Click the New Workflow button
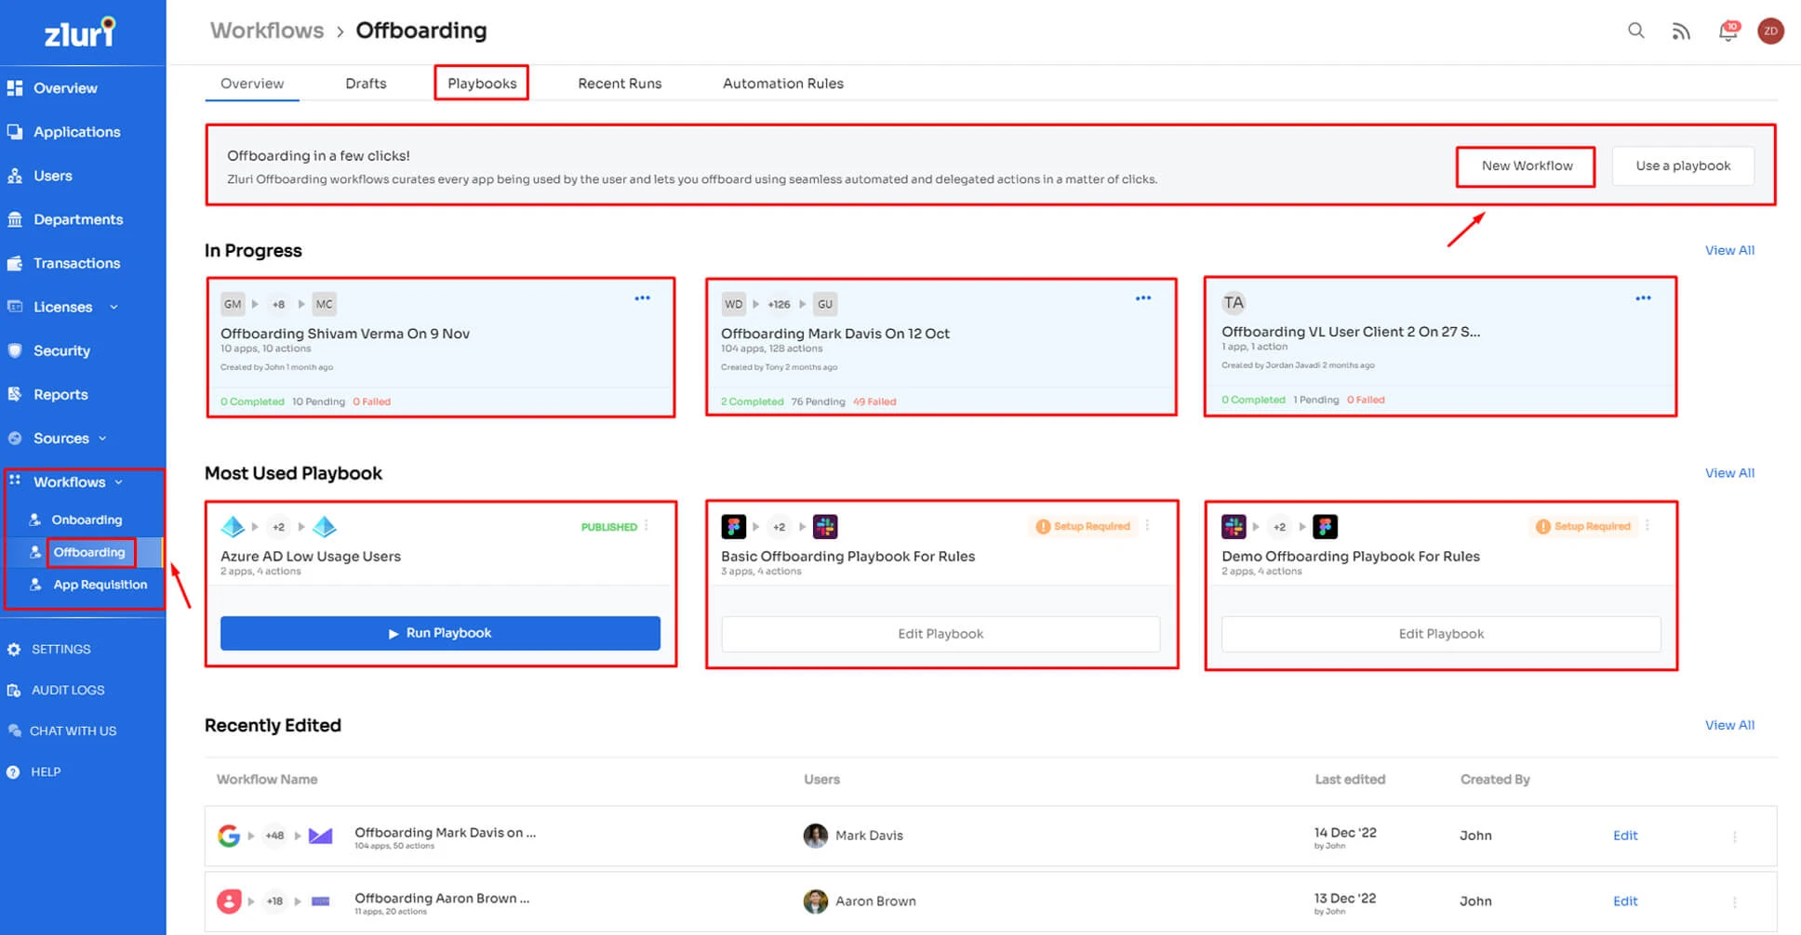 click(1526, 165)
